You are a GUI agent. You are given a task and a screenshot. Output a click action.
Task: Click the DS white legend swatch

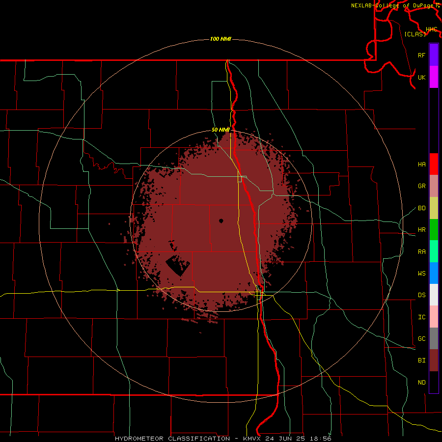pos(434,295)
